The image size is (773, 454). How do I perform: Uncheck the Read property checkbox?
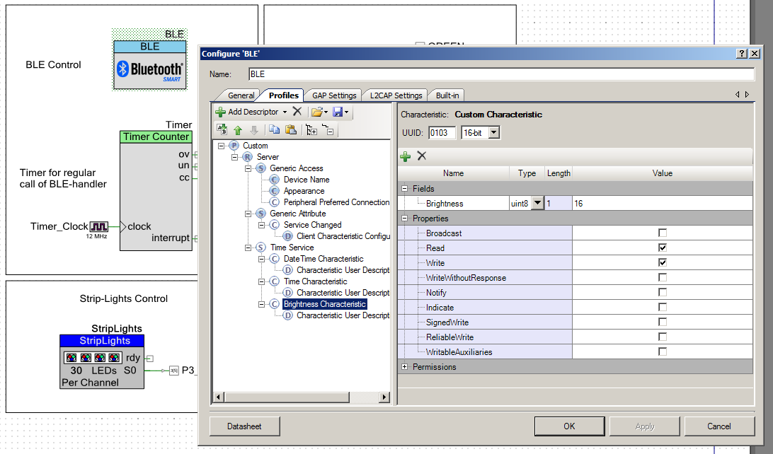[x=663, y=248]
